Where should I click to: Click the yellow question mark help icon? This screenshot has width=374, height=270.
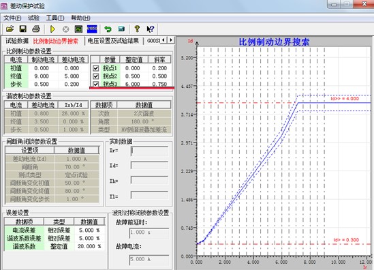coord(137,29)
